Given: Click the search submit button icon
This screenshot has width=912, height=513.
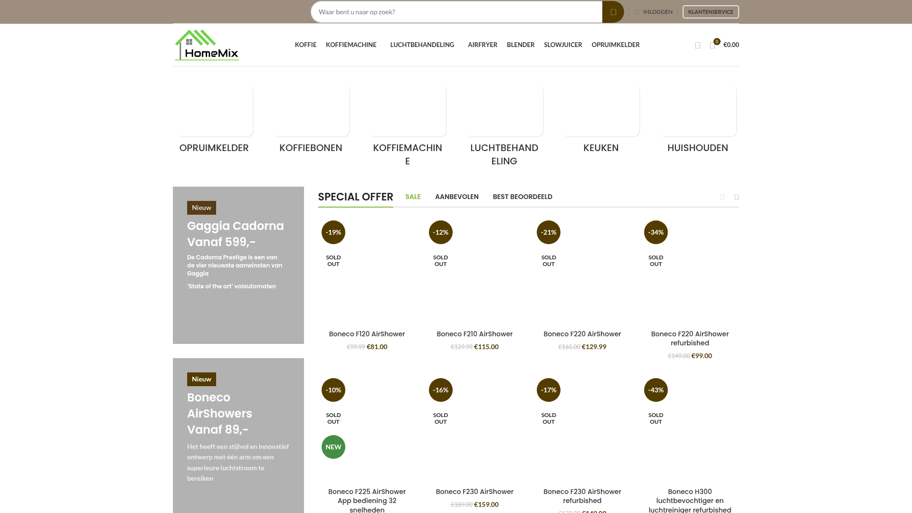Looking at the screenshot, I should pos(613,12).
